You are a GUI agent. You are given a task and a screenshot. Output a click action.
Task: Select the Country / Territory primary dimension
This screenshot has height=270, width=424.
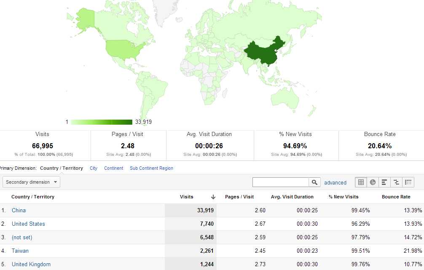click(x=62, y=168)
